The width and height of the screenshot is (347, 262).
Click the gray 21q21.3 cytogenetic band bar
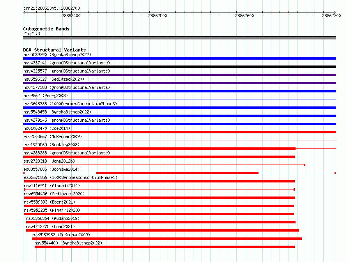(179, 38)
